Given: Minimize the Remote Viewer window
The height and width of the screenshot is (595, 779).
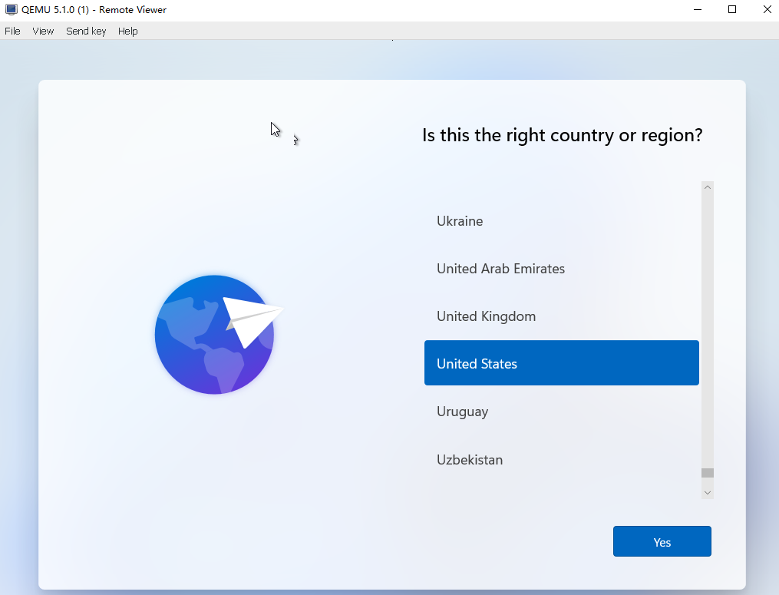Looking at the screenshot, I should tap(697, 10).
